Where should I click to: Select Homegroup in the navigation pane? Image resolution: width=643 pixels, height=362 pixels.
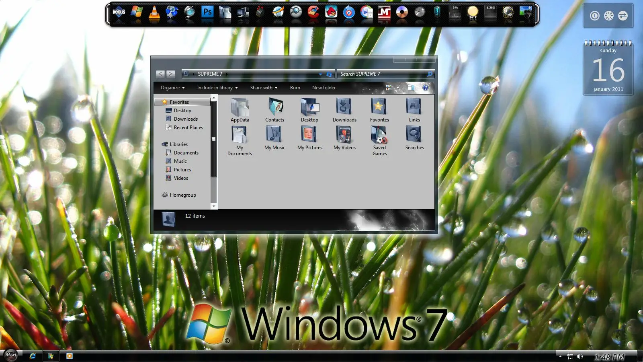179,195
